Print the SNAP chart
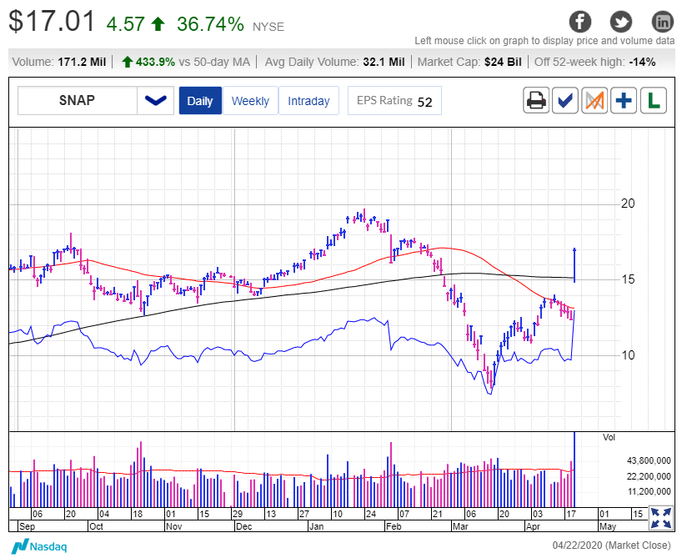Screen dimensions: 687x558 click(536, 100)
